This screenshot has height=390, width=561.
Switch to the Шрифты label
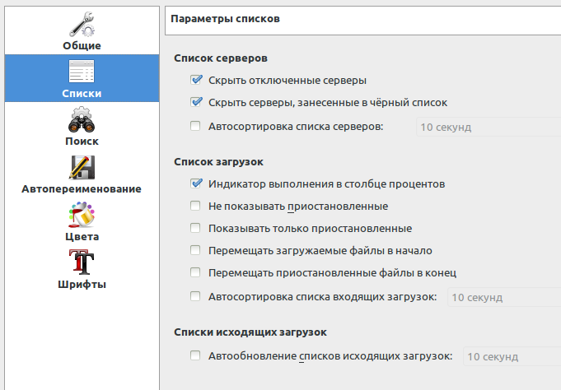click(82, 285)
